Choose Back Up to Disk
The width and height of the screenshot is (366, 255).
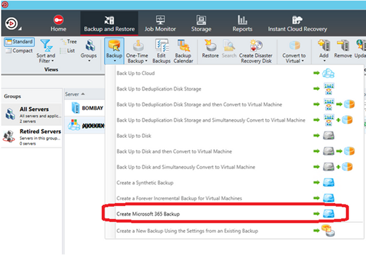click(x=235, y=135)
